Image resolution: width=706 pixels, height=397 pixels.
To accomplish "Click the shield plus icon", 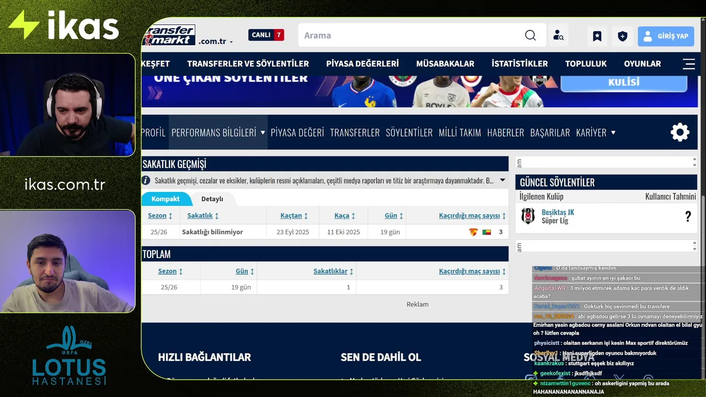I will pyautogui.click(x=622, y=36).
